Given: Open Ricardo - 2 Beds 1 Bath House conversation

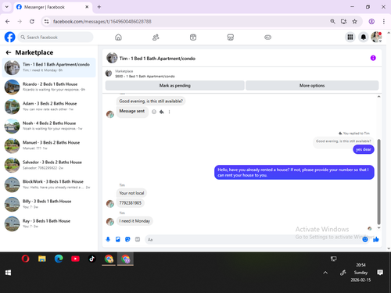Looking at the screenshot, I should coord(49,87).
